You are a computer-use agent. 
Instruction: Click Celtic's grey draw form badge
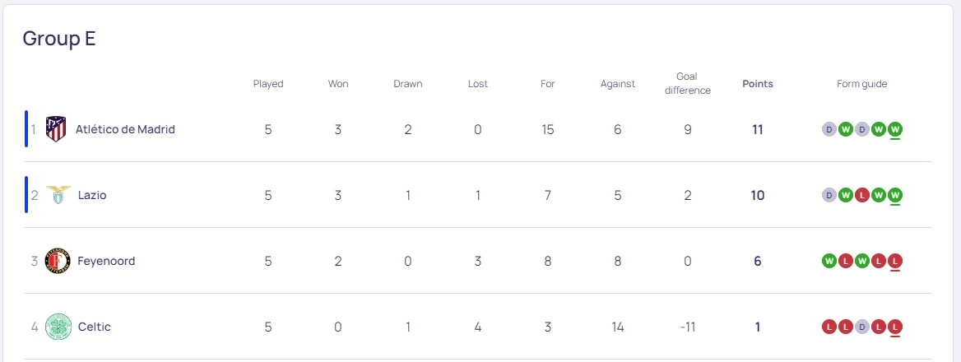click(861, 327)
